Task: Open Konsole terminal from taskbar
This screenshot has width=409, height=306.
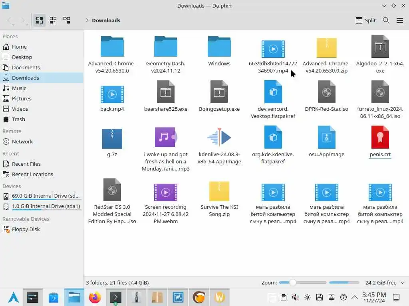Action: click(x=115, y=297)
